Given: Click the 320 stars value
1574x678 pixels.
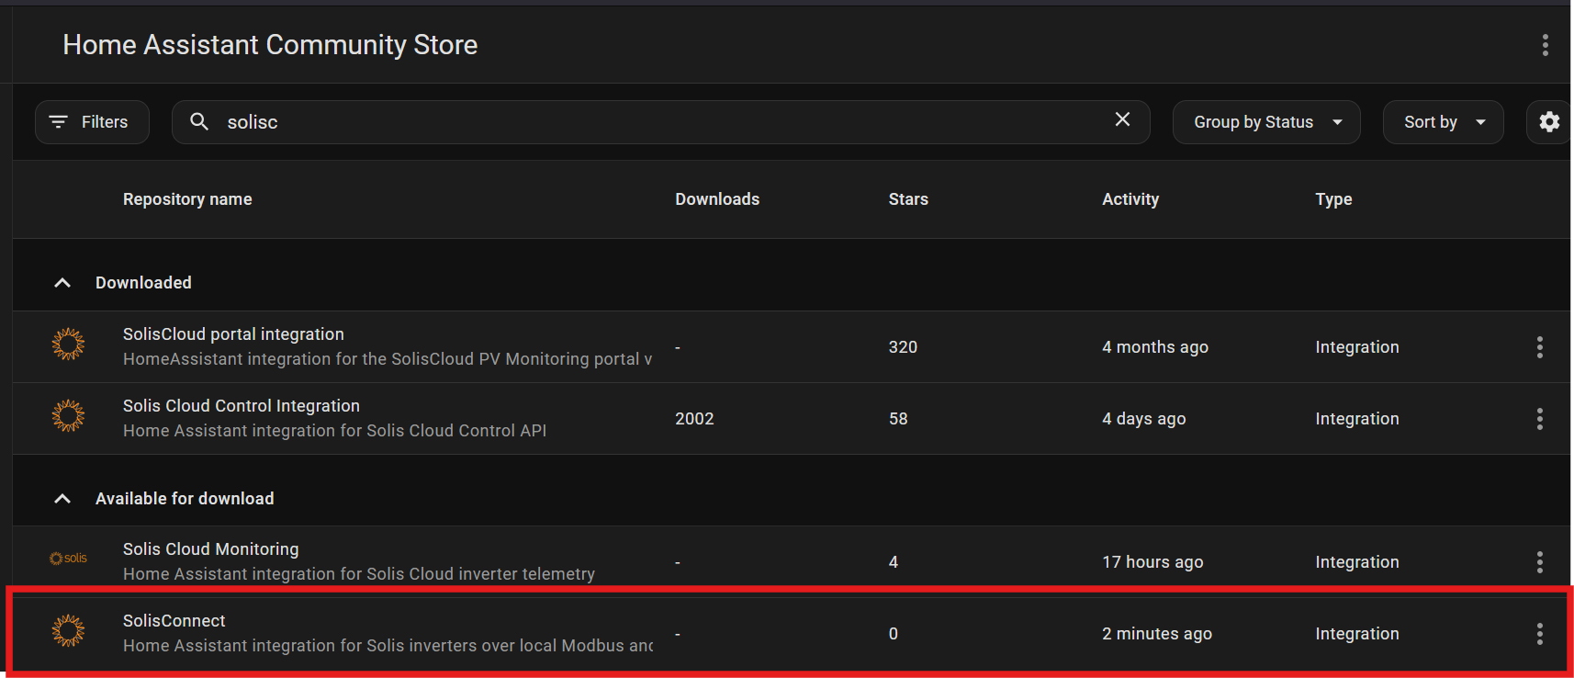Looking at the screenshot, I should click(903, 347).
